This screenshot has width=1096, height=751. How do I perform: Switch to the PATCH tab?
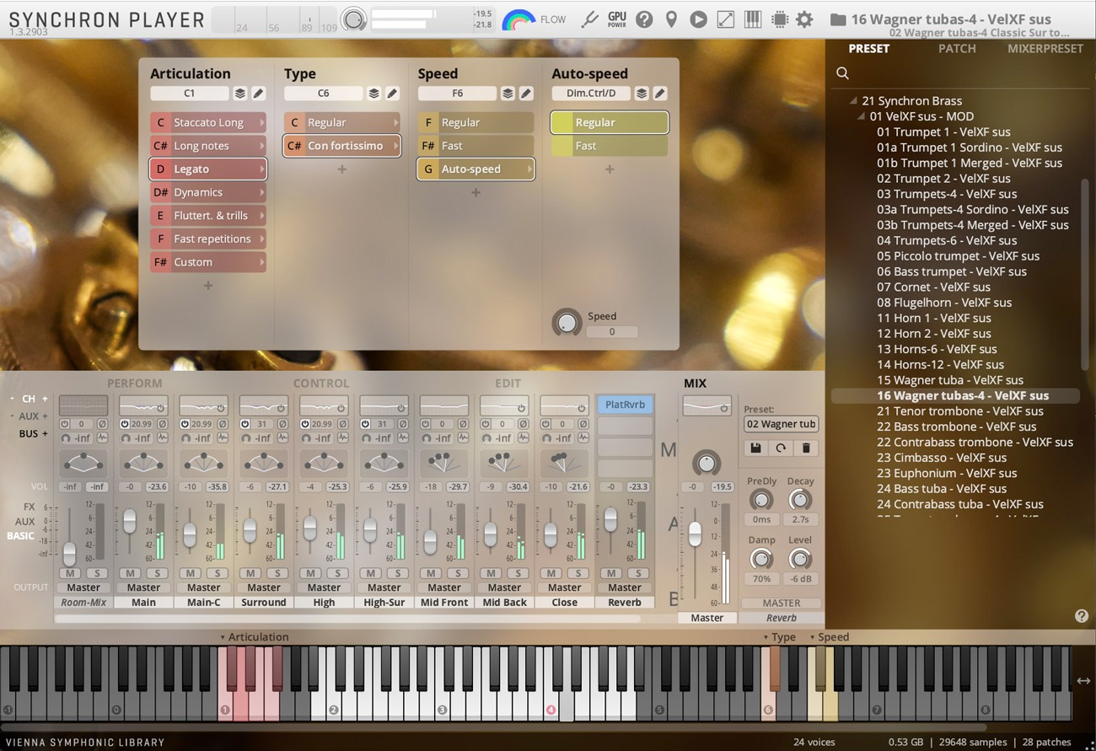coord(956,48)
